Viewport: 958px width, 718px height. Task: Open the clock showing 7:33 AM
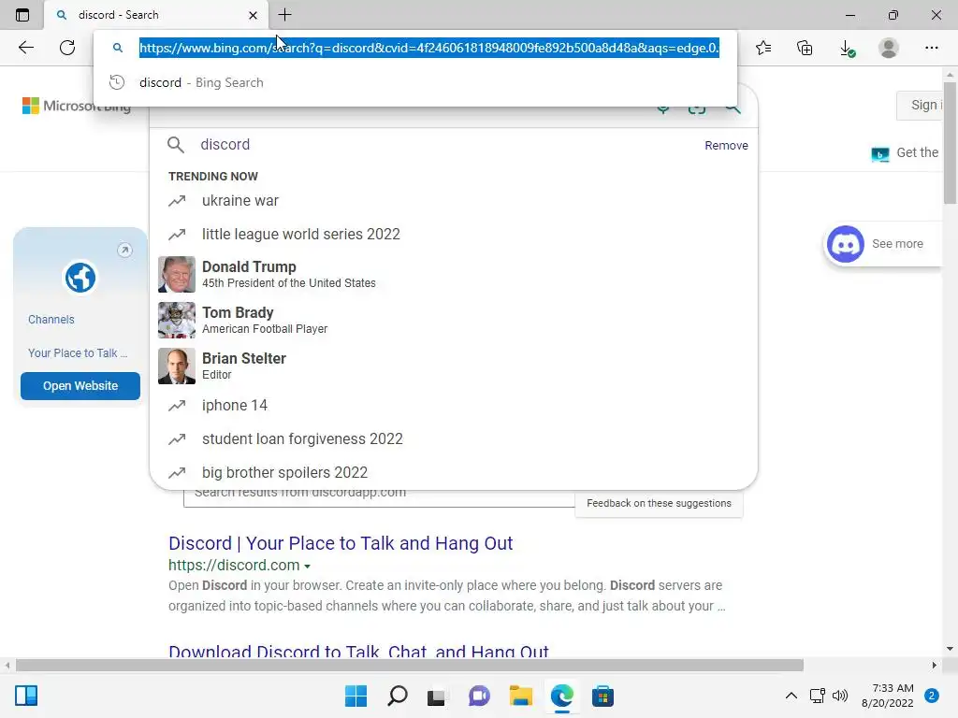(x=887, y=696)
